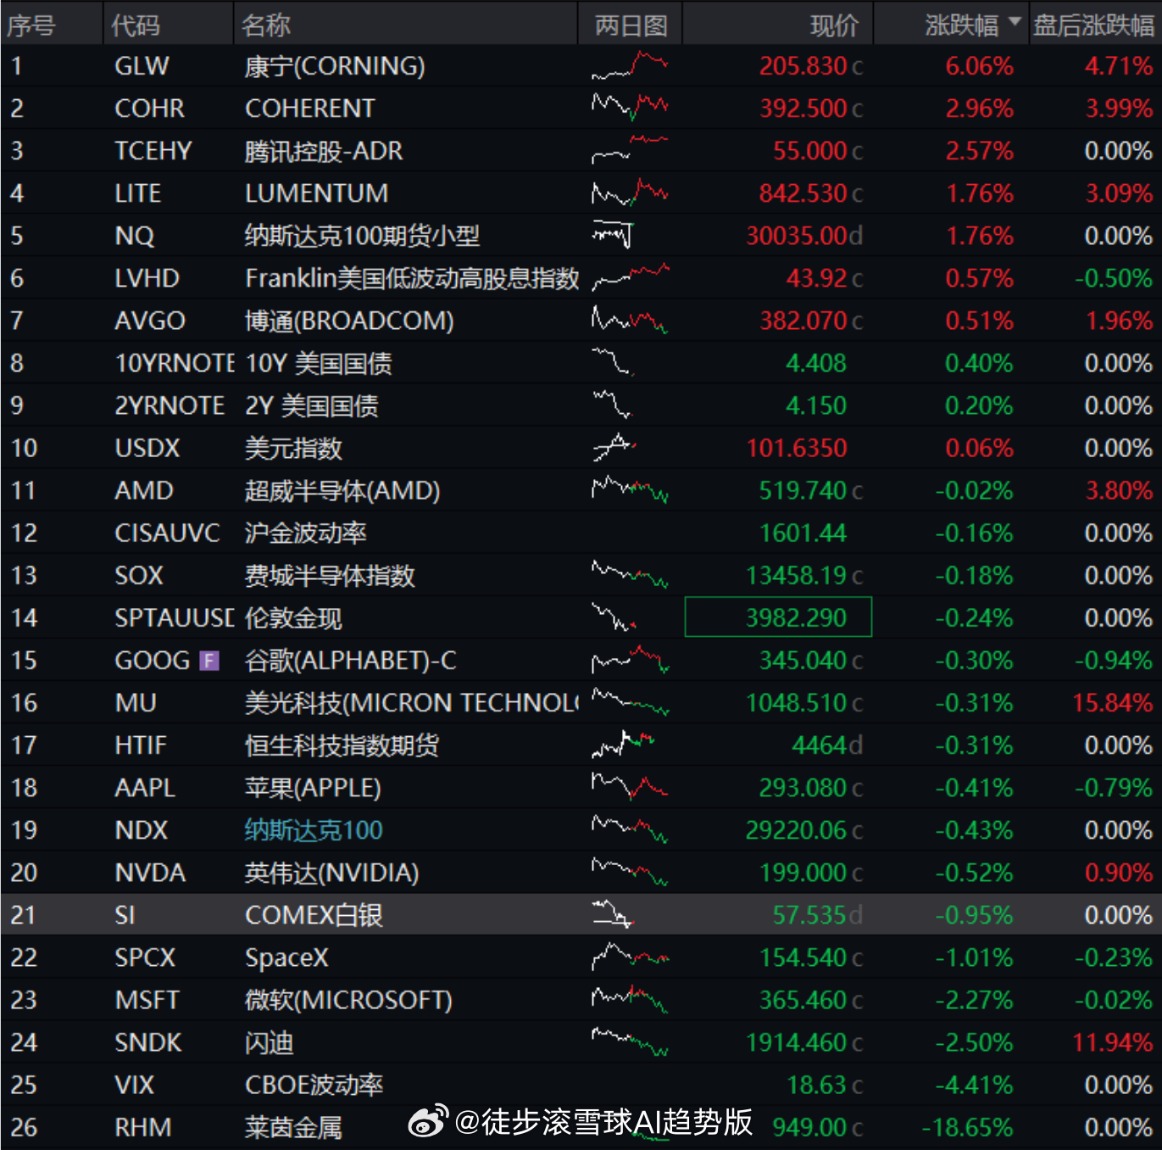The height and width of the screenshot is (1150, 1162).
Task: Select 腾讯控股-ADR in the list
Action: click(x=324, y=151)
